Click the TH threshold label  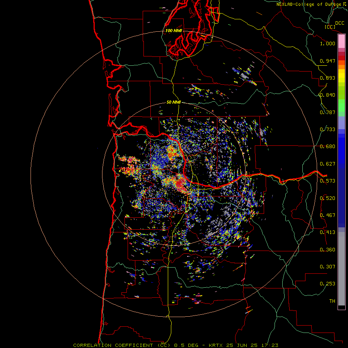click(332, 301)
